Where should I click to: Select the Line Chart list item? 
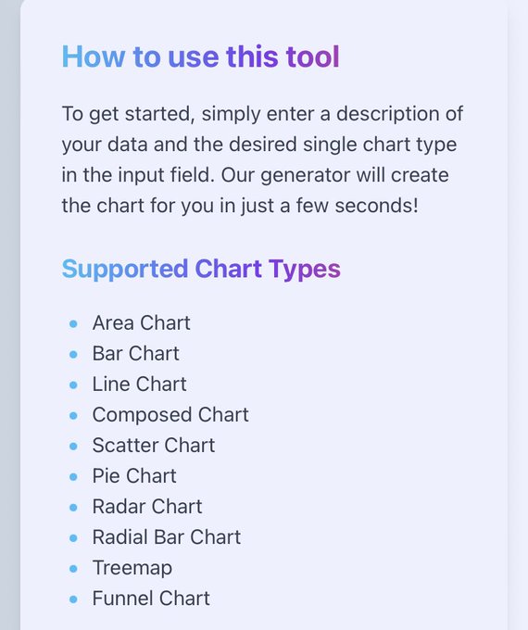pyautogui.click(x=140, y=384)
